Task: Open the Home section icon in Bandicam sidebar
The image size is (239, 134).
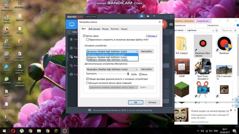Action: (71, 39)
